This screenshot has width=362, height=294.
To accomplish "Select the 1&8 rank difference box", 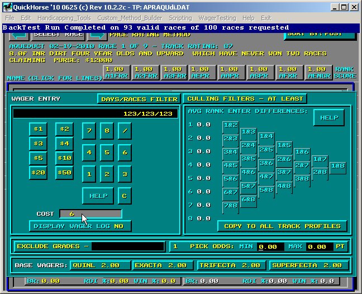I will [x=337, y=166].
